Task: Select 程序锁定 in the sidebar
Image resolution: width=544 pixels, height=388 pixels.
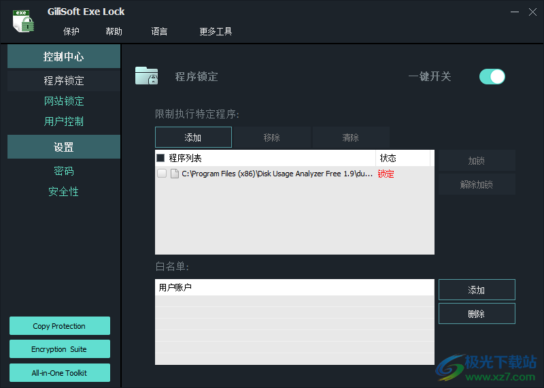Action: pos(64,80)
